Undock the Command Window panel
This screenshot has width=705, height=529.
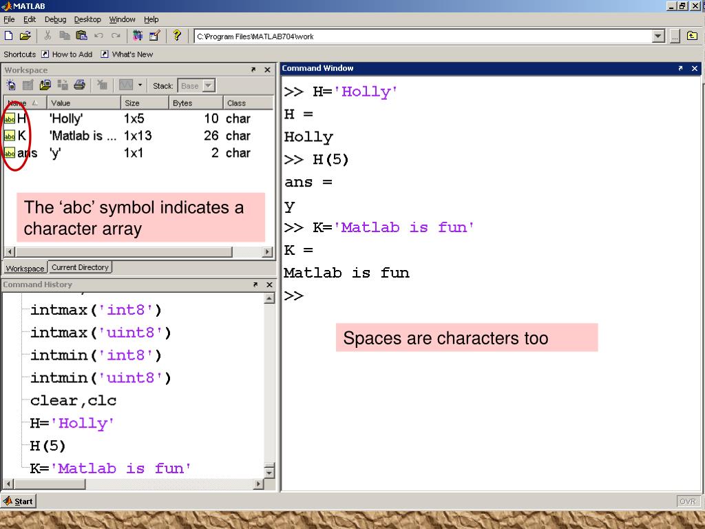(x=680, y=68)
